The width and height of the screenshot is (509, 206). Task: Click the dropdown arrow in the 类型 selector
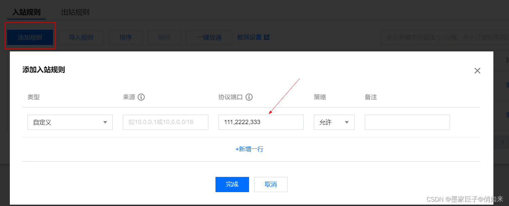click(x=106, y=122)
